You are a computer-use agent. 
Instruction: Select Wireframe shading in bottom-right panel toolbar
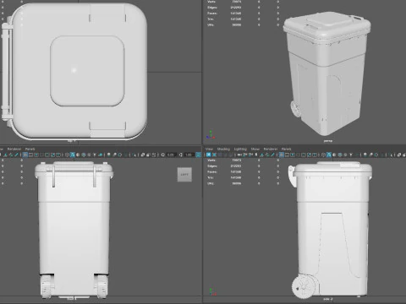pos(323,155)
